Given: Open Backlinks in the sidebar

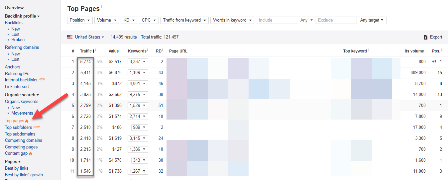Looking at the screenshot, I should (x=14, y=23).
